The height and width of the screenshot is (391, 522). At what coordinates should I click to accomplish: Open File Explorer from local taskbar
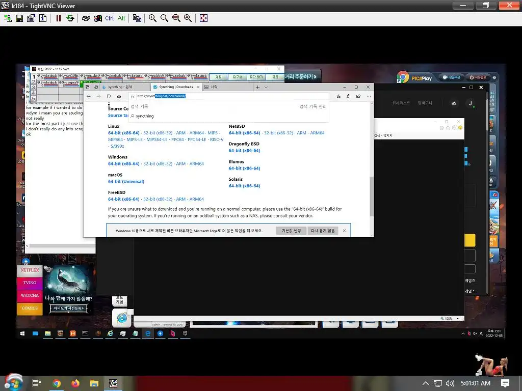click(94, 383)
